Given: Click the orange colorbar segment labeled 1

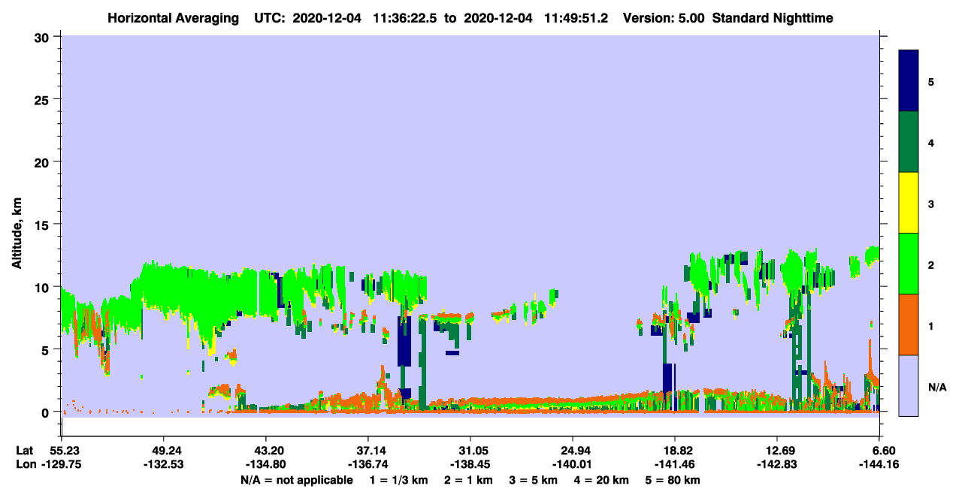Looking at the screenshot, I should coord(909,324).
